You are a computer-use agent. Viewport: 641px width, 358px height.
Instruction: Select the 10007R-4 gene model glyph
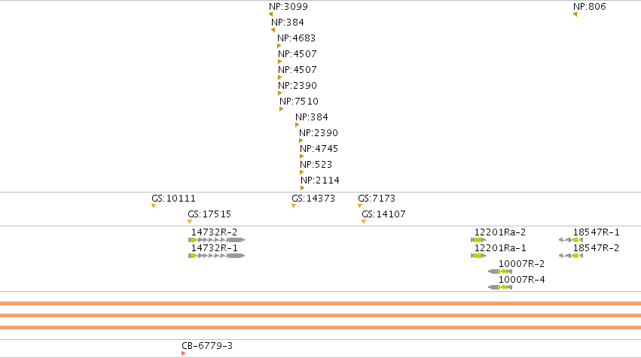(500, 287)
